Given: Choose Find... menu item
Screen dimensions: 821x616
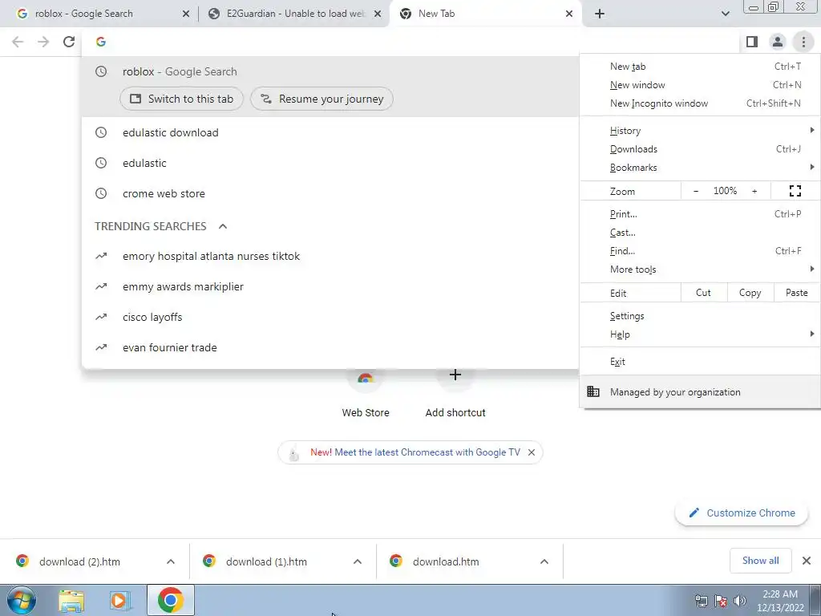Looking at the screenshot, I should [x=700, y=251].
